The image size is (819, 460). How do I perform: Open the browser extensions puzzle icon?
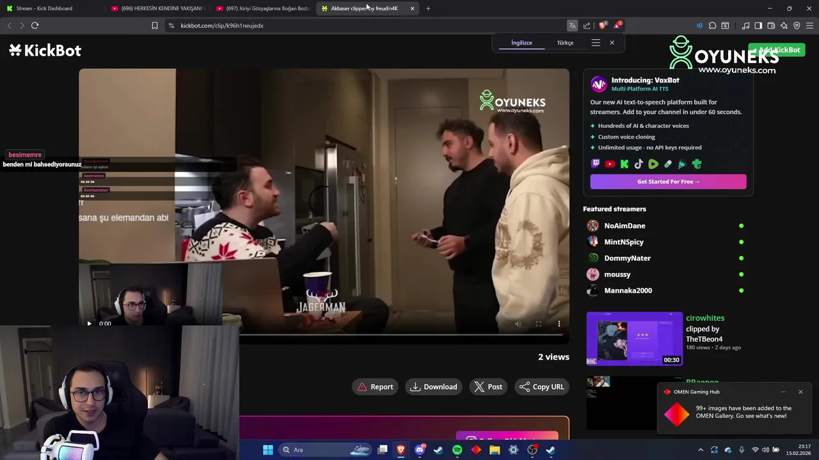pyautogui.click(x=712, y=26)
